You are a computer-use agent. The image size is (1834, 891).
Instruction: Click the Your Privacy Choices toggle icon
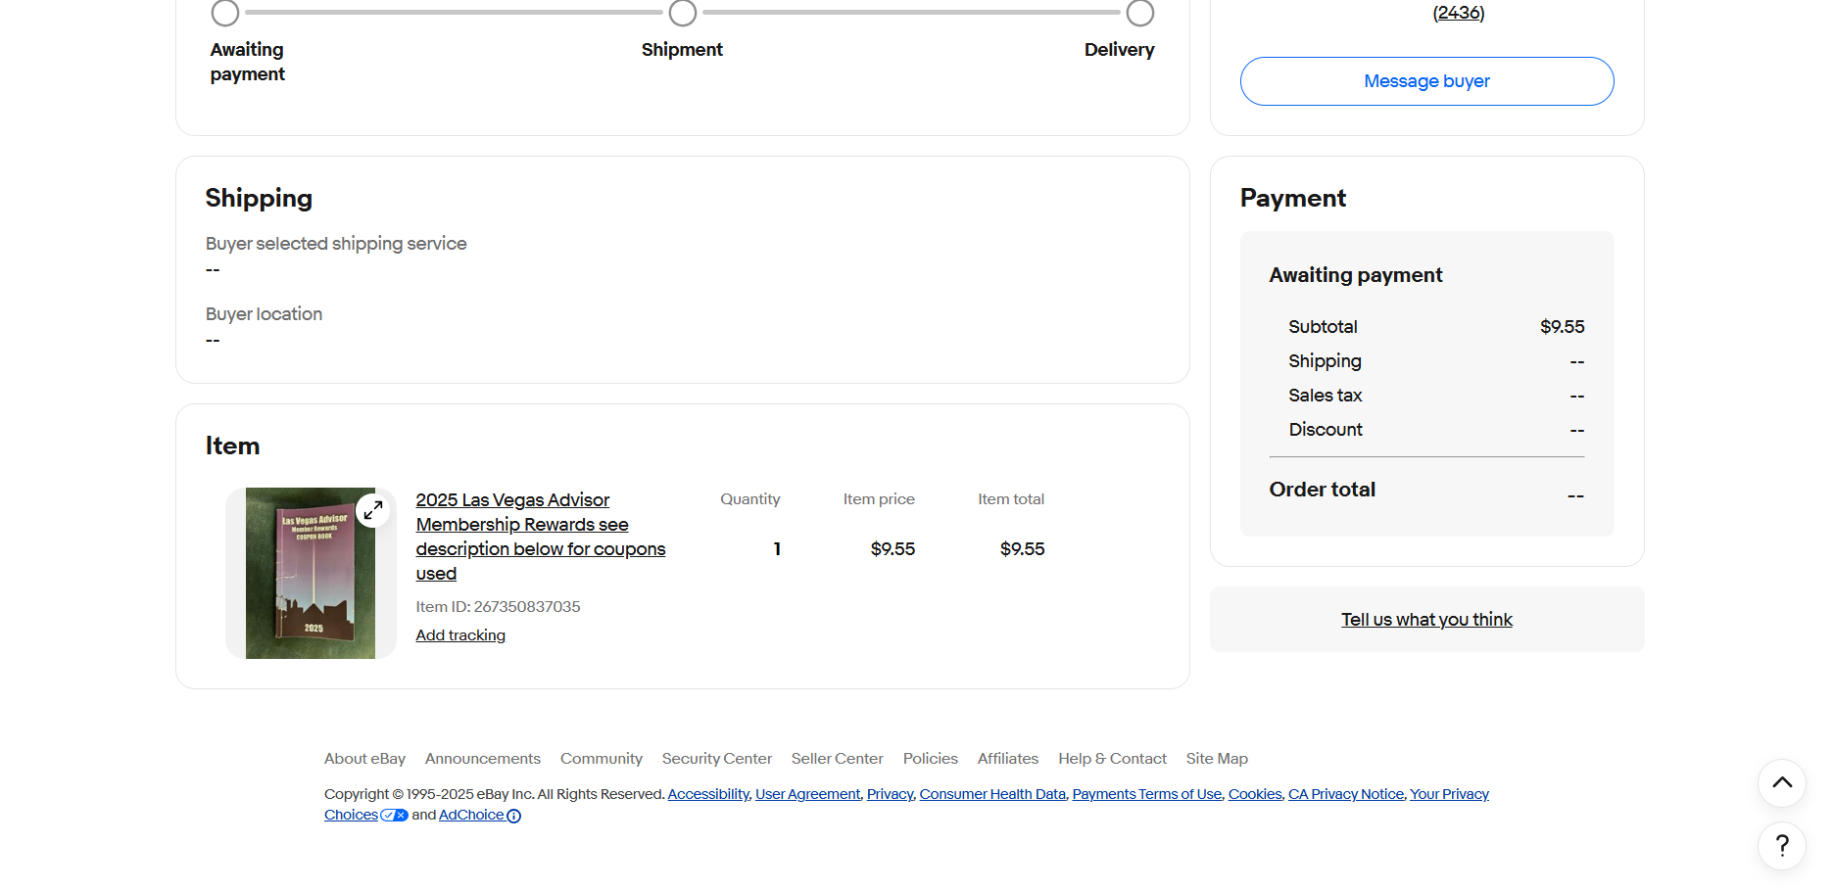394,816
